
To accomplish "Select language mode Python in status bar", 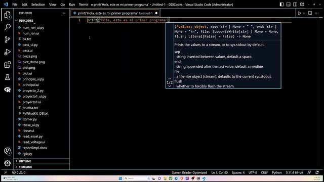I will [277, 172].
